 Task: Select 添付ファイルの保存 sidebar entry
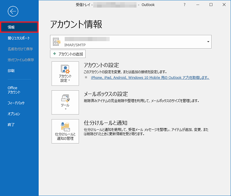click(x=21, y=60)
